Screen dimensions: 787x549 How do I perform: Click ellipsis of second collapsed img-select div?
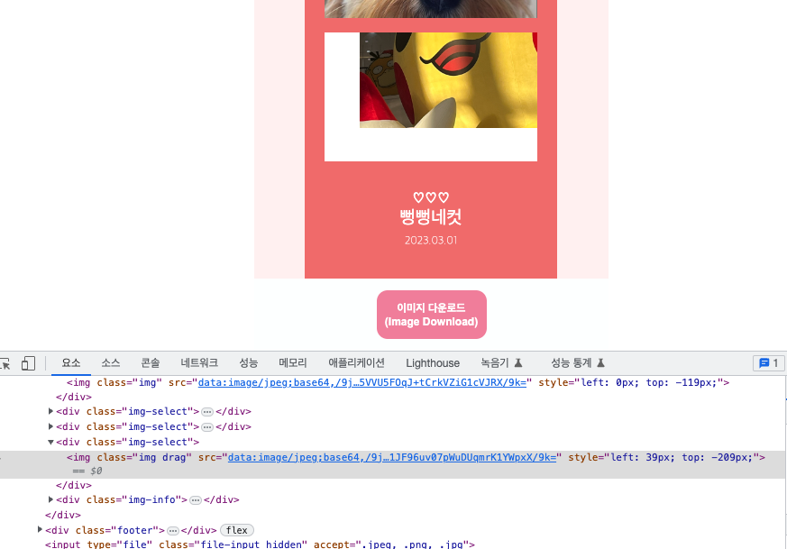coord(206,427)
